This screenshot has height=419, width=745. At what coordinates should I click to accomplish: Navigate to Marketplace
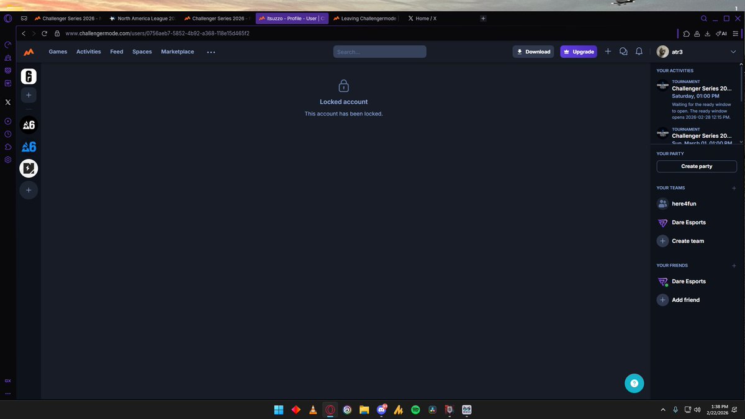pyautogui.click(x=178, y=52)
